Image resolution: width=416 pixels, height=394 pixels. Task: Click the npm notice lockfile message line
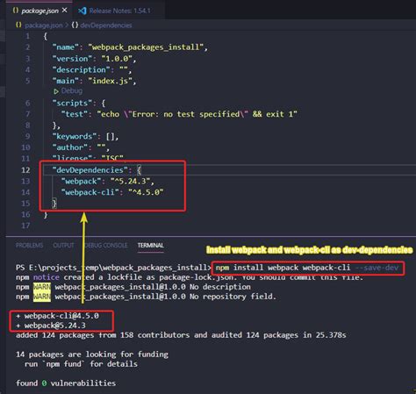pyautogui.click(x=190, y=277)
